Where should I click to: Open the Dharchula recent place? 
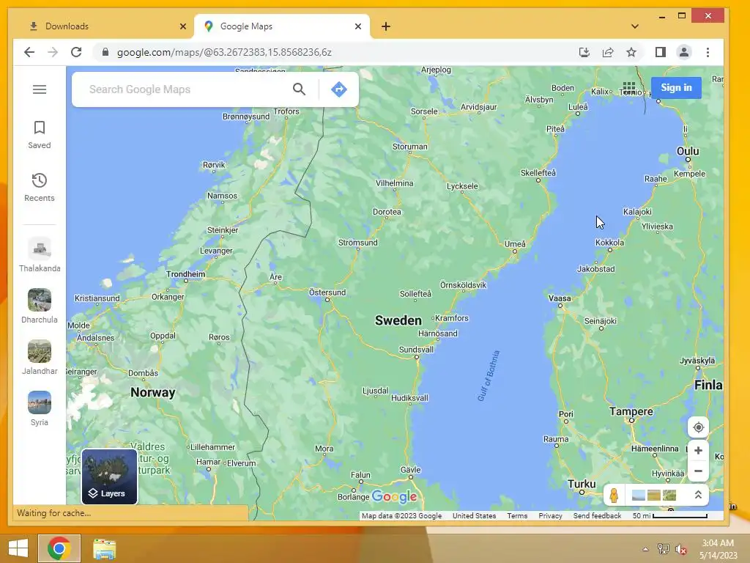click(40, 306)
